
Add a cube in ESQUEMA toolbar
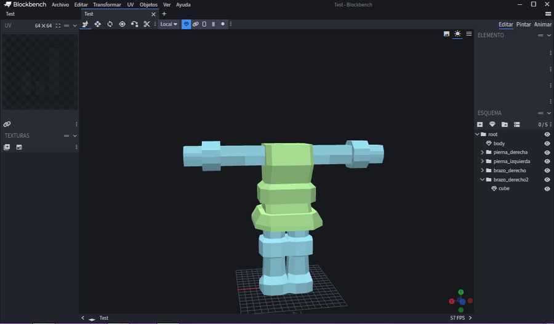click(480, 124)
